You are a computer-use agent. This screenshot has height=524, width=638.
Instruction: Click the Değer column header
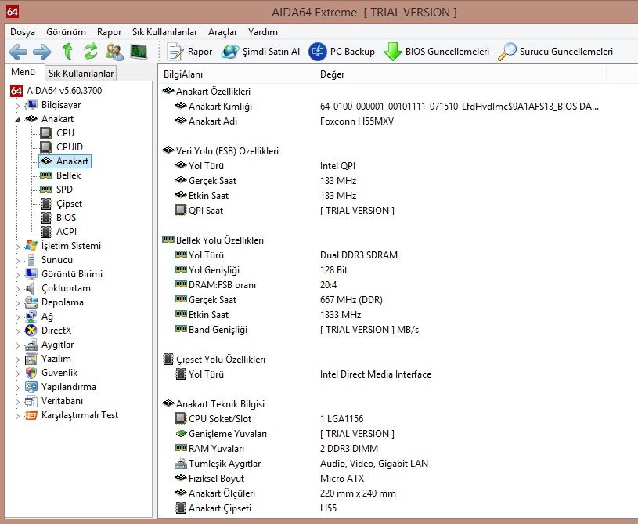pos(460,74)
